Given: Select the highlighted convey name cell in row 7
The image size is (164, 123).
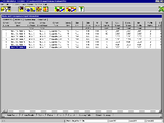Looking at the screenshot, I should [x=18, y=47].
